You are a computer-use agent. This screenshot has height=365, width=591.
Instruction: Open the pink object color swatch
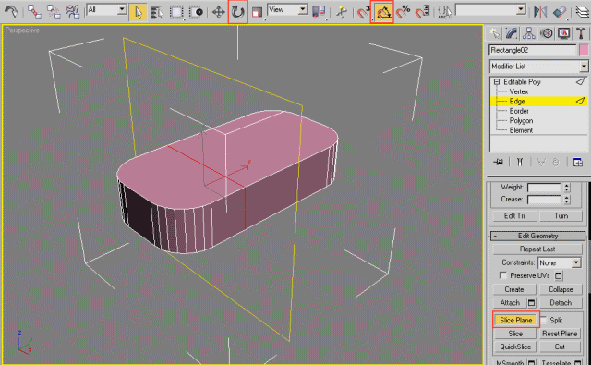click(584, 50)
